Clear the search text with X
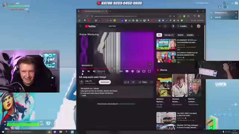Screen dimensions: 239x134 [x=159, y=26]
